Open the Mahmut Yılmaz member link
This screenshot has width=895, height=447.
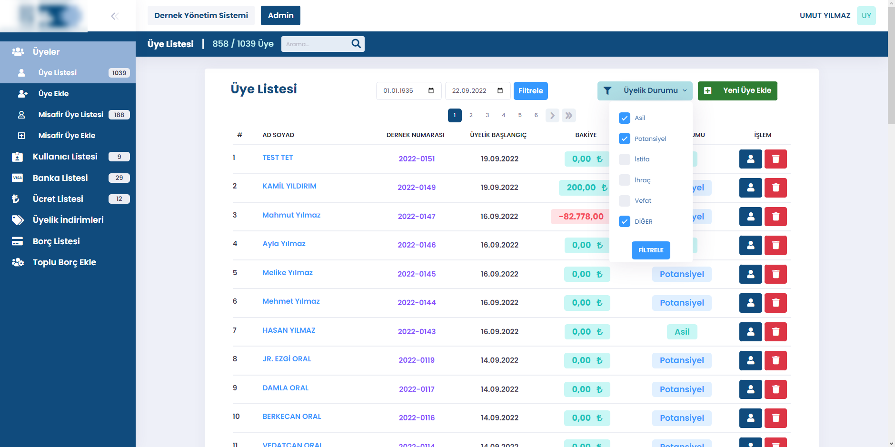[x=291, y=215]
